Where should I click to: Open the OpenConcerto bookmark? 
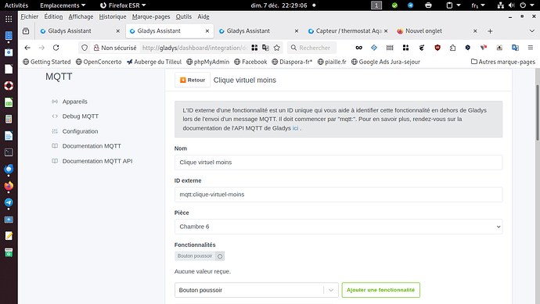pos(99,62)
